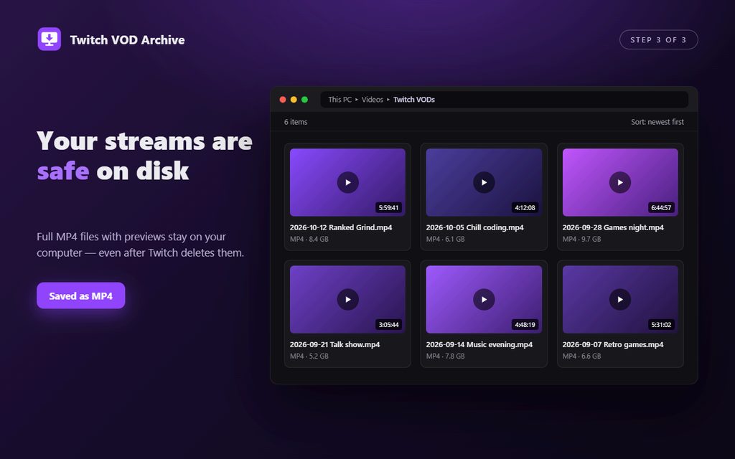Click the Step 3 of 3 badge
The image size is (735, 459).
[x=659, y=40]
